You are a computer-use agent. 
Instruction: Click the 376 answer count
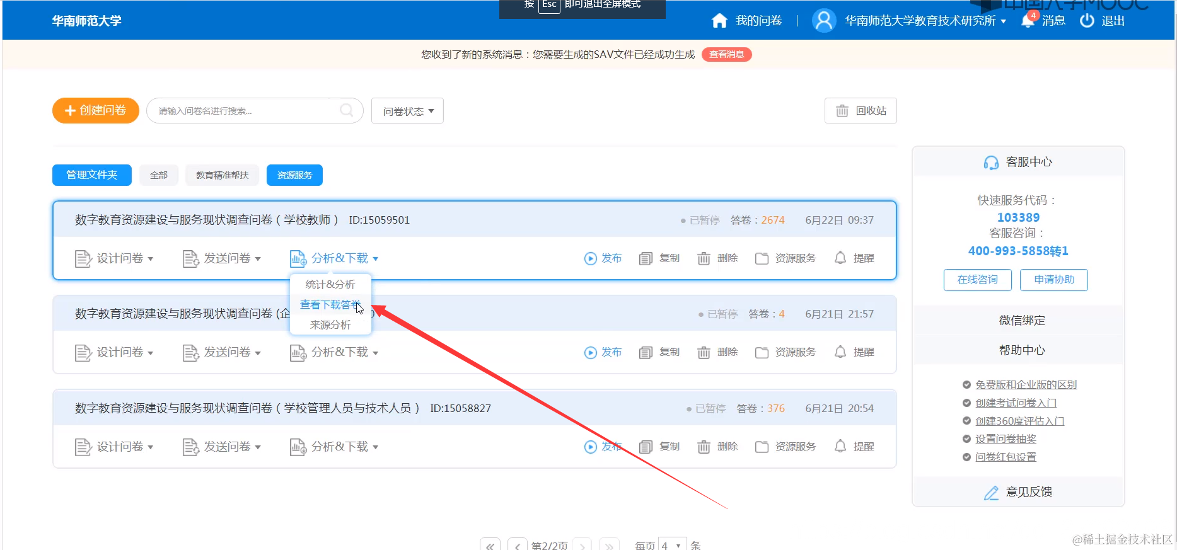(775, 408)
